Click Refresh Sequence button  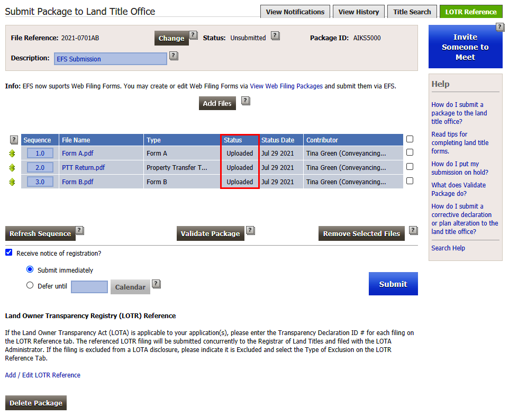click(x=40, y=234)
